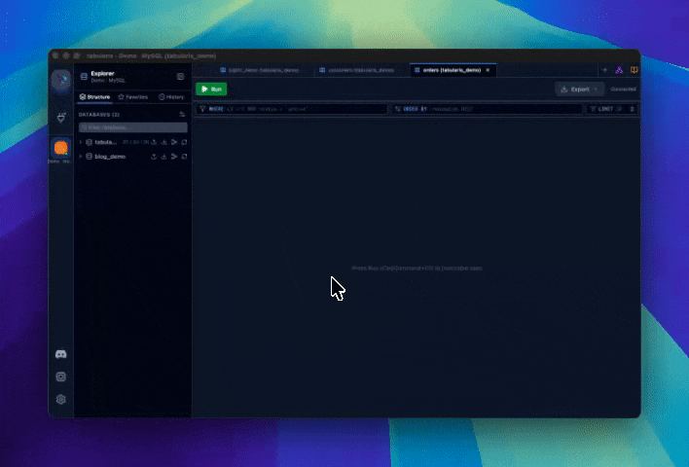Screen dimensions: 689x467
Task: Select the orange Demo connection icon
Action: pyautogui.click(x=61, y=148)
